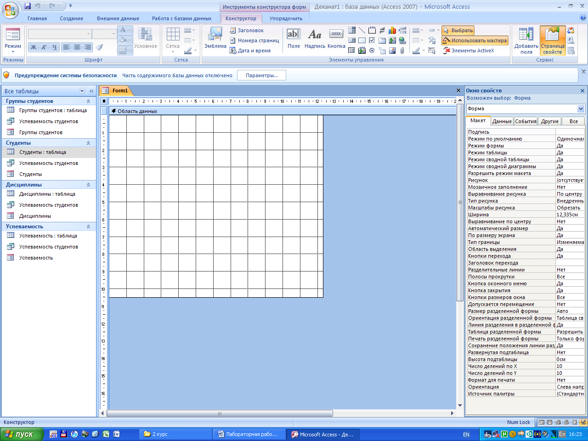This screenshot has height=441, width=588.
Task: Open Студенты : таблица in navigation
Action: (x=42, y=152)
